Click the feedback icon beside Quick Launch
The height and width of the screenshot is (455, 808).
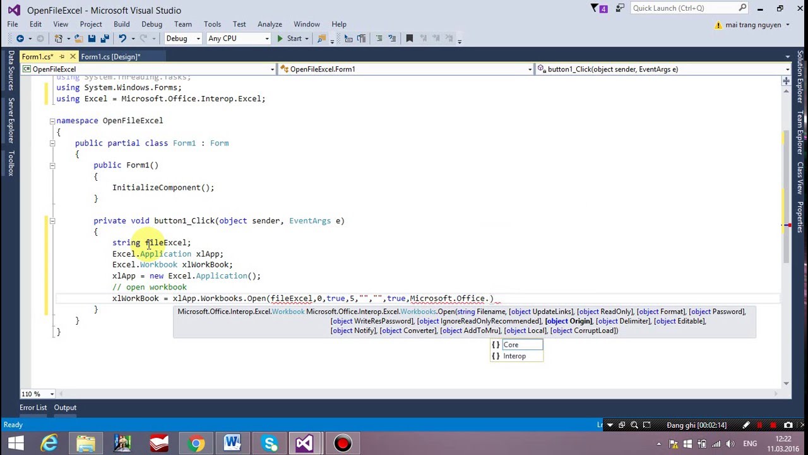pos(621,8)
